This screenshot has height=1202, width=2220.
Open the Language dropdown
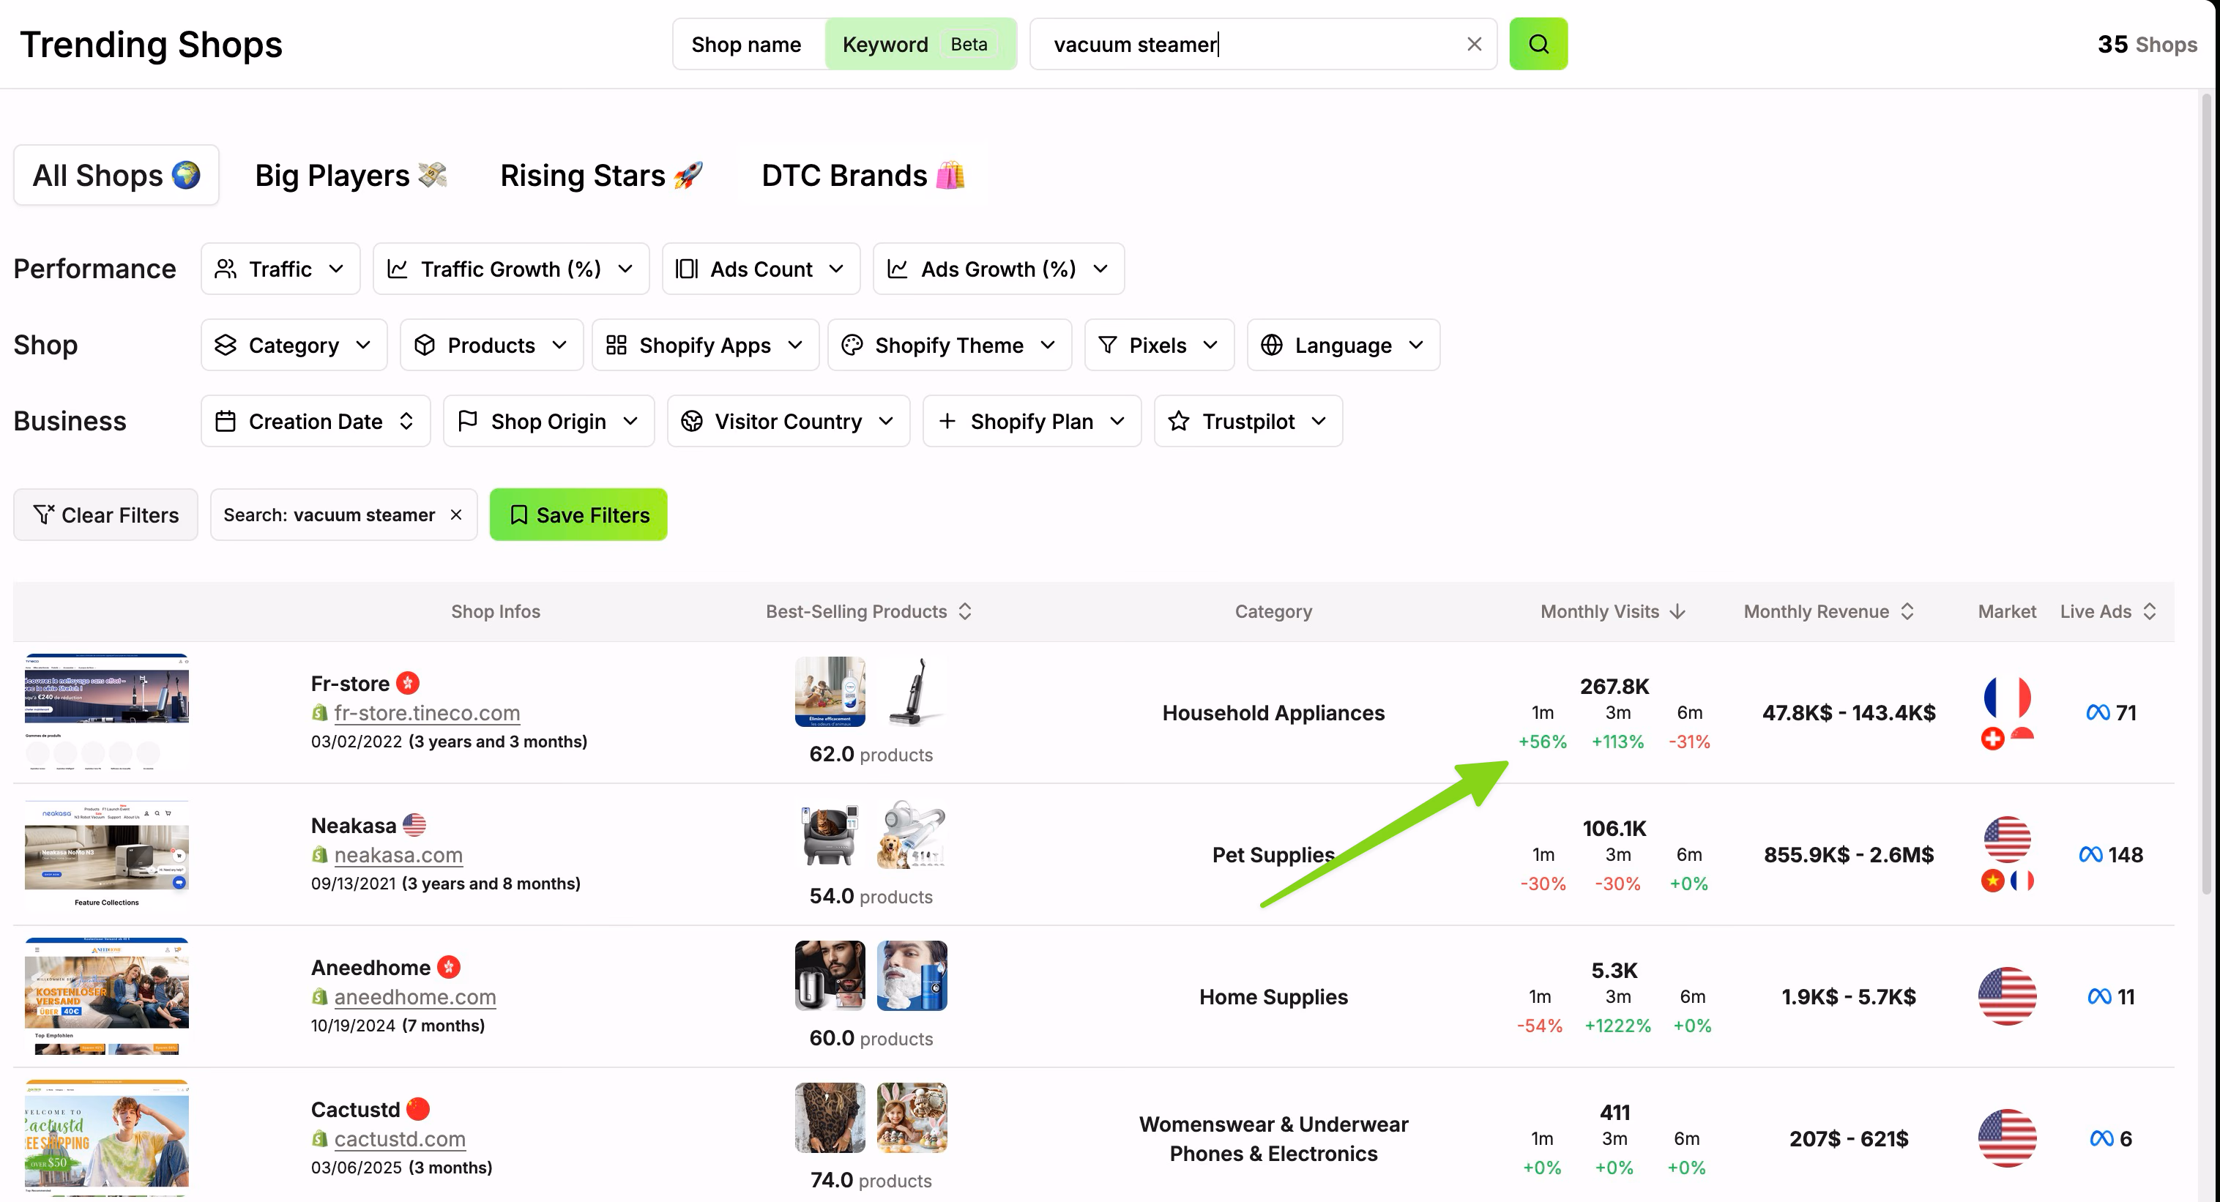click(1343, 345)
